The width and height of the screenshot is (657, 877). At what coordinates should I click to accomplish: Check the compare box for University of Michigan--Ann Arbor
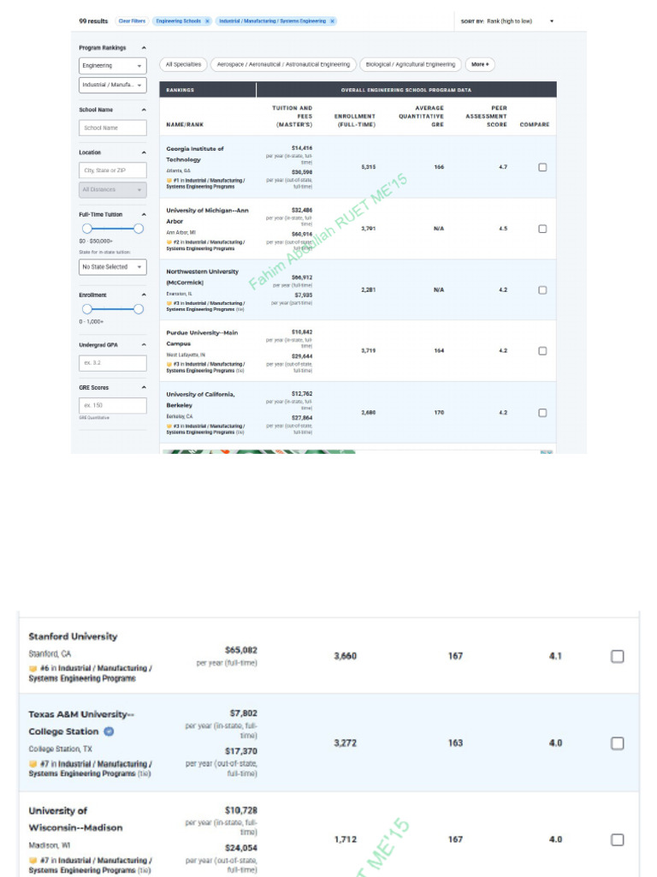pyautogui.click(x=542, y=229)
